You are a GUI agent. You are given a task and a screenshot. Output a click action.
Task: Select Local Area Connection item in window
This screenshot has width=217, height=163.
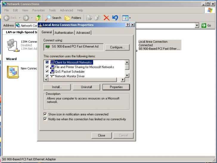(160, 45)
